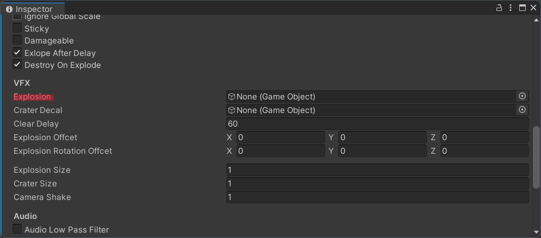Uncheck Exlope After Delay
Screen dimensions: 541x238
(17, 52)
